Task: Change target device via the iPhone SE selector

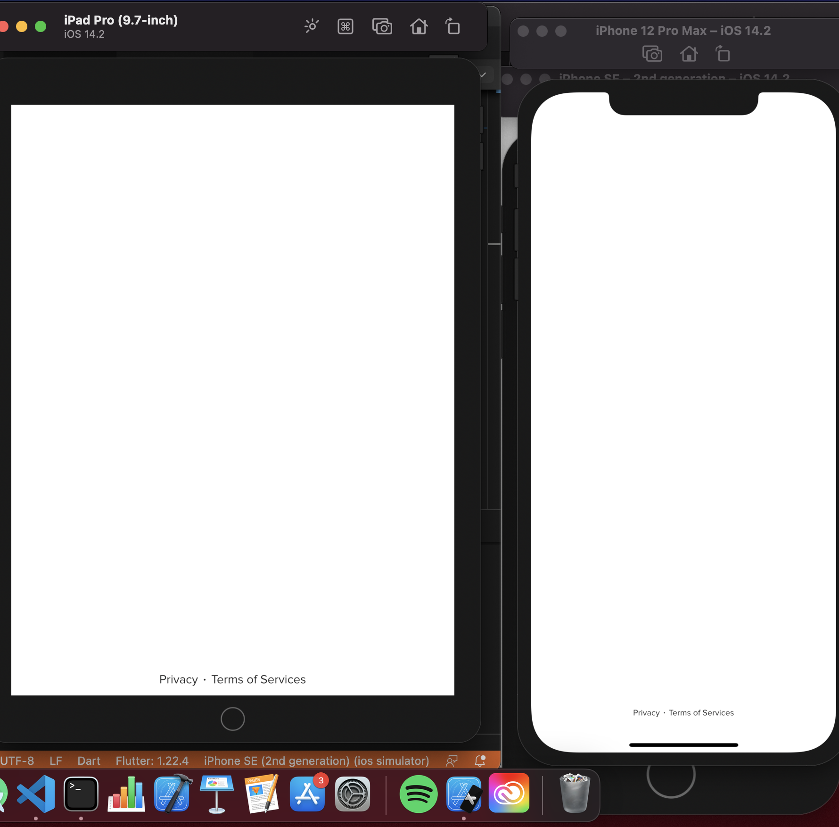Action: point(316,760)
